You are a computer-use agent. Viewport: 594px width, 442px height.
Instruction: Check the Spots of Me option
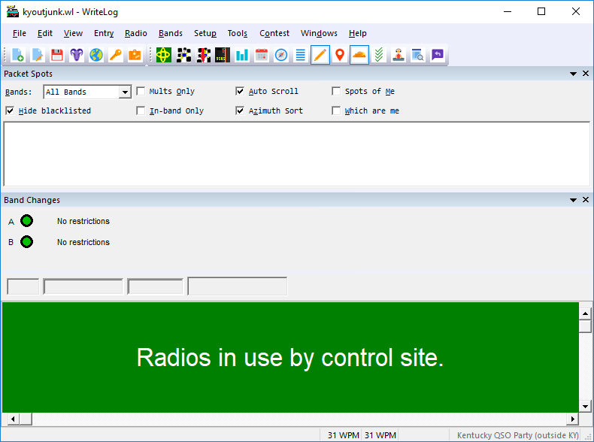[336, 91]
